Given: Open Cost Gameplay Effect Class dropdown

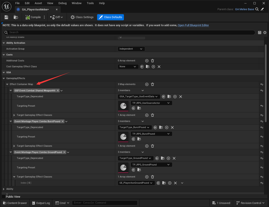Looking at the screenshot, I should (x=128, y=67).
